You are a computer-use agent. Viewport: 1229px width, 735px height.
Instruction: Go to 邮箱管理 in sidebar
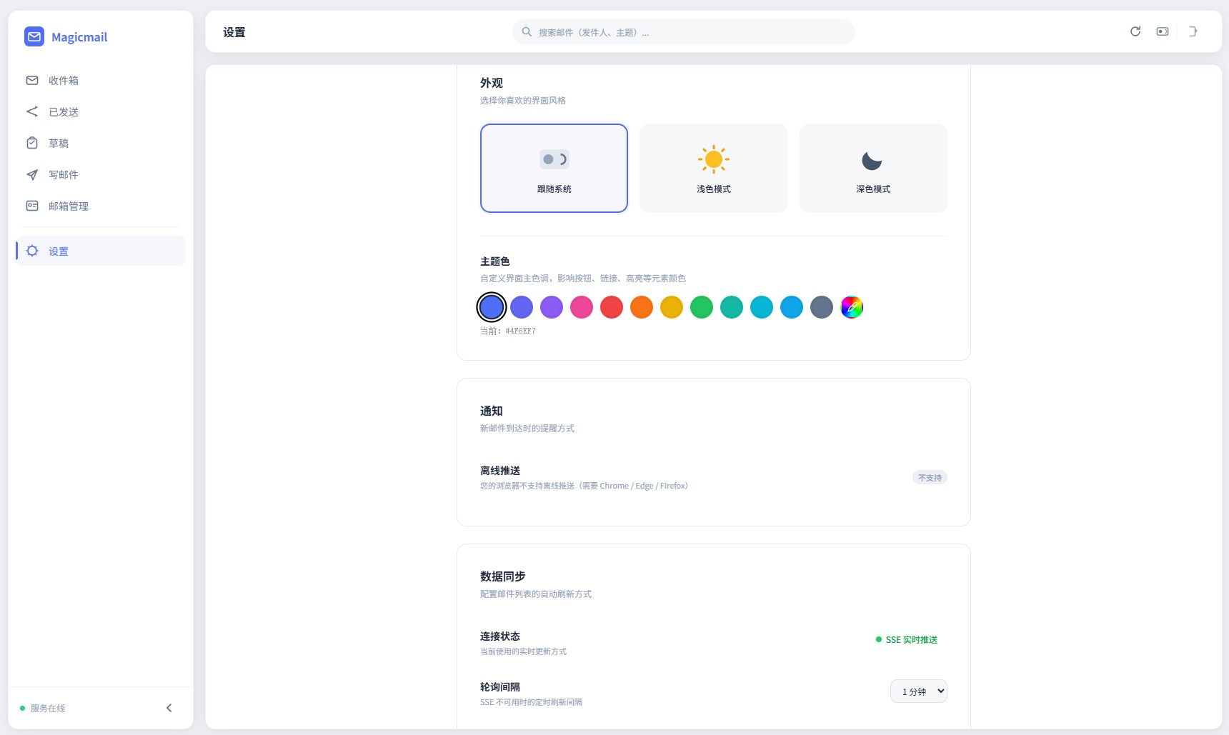tap(101, 206)
